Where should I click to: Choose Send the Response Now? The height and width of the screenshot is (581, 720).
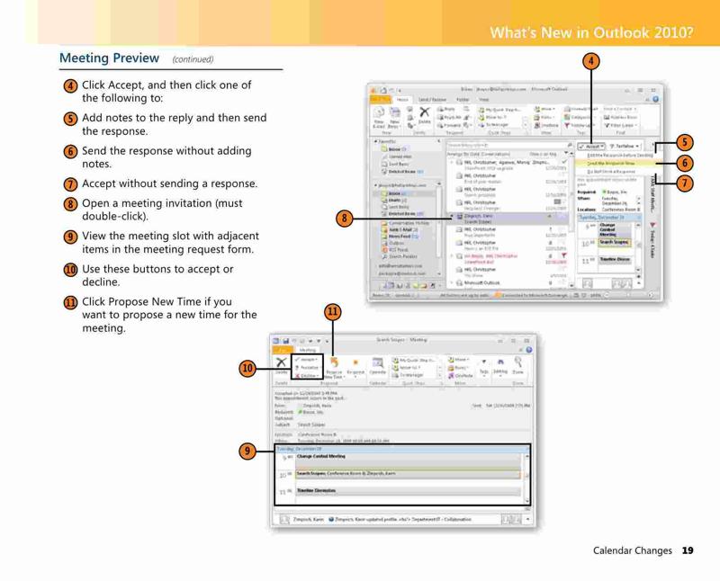616,163
